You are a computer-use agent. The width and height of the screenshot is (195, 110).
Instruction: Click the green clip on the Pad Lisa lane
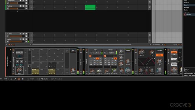click(x=90, y=7)
